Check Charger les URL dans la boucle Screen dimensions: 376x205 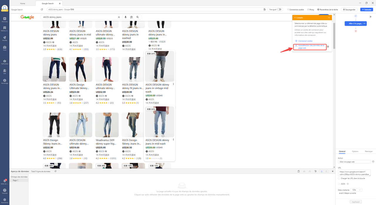339,178
